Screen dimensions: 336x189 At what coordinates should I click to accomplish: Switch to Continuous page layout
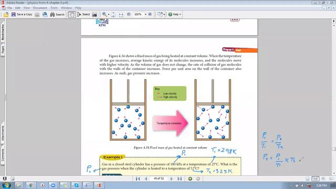coord(315,178)
